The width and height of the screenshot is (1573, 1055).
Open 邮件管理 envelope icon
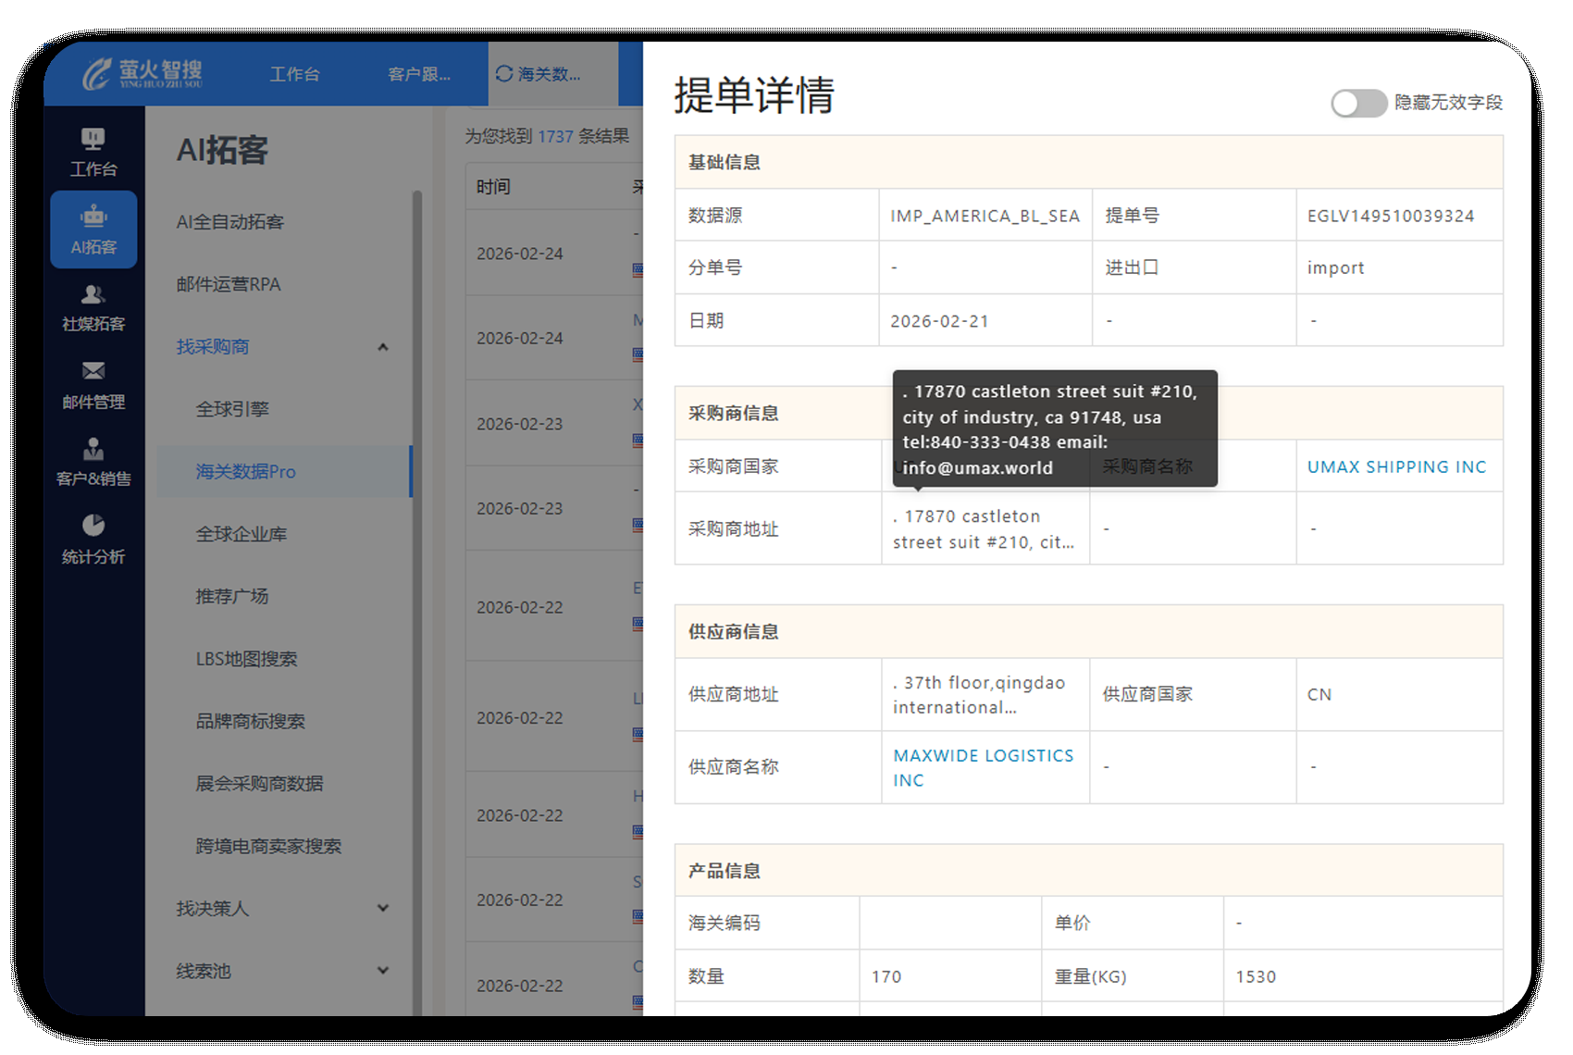tap(93, 372)
